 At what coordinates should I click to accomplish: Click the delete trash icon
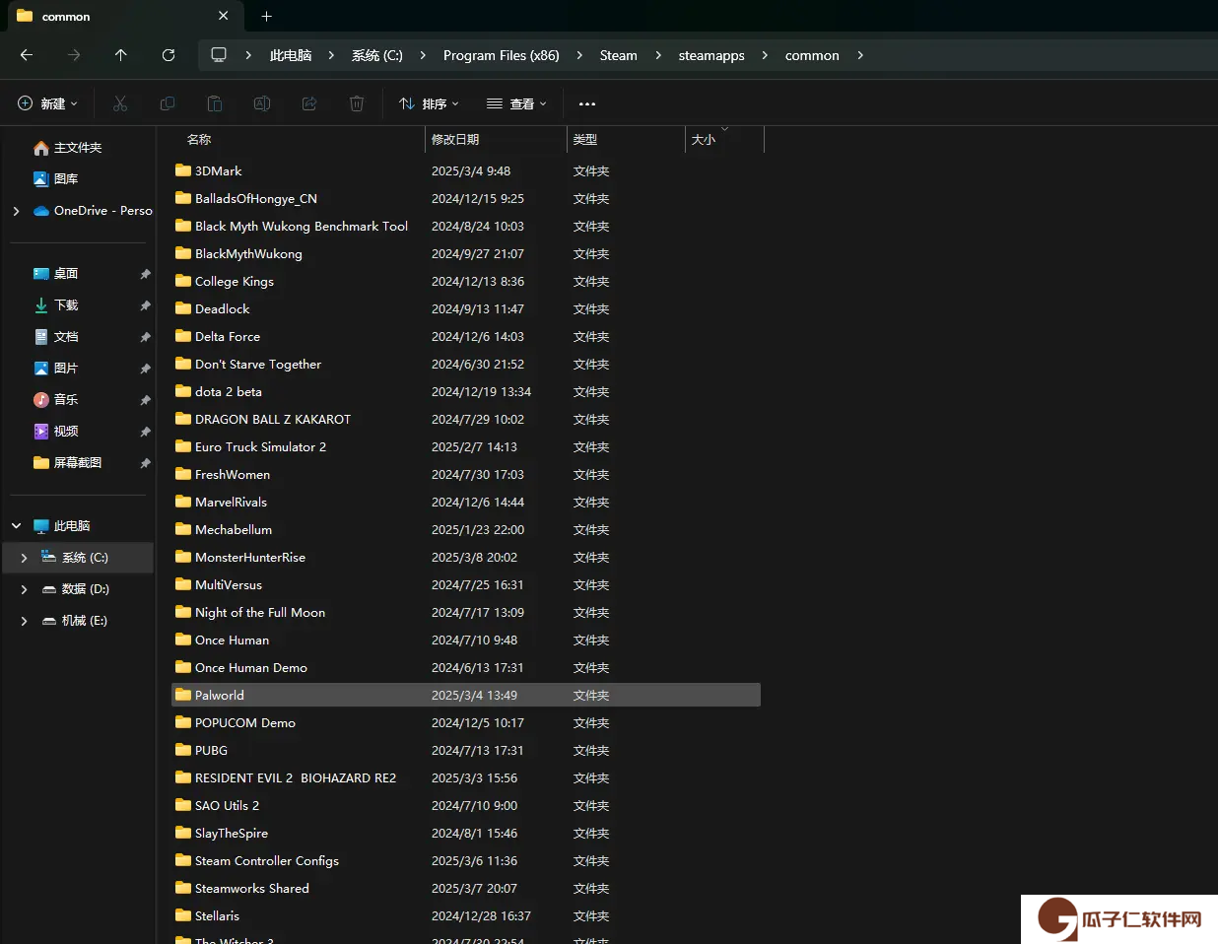tap(357, 103)
